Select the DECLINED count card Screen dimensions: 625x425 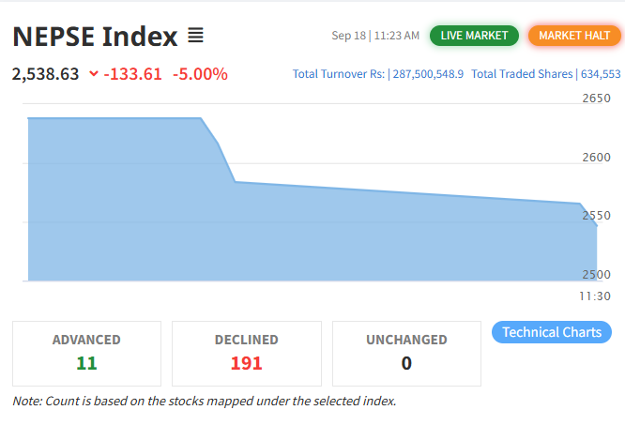point(247,353)
